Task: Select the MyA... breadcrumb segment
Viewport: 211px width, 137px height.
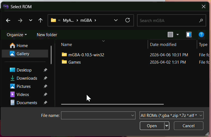Action: [x=68, y=20]
